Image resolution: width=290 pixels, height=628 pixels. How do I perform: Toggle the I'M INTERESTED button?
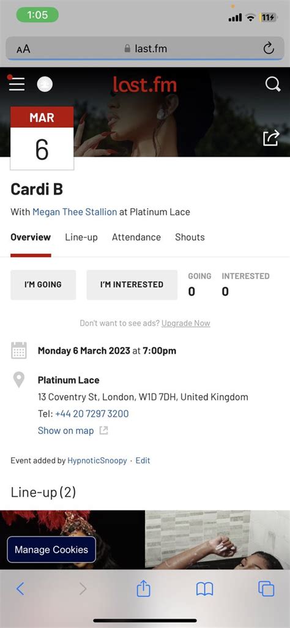coord(132,285)
